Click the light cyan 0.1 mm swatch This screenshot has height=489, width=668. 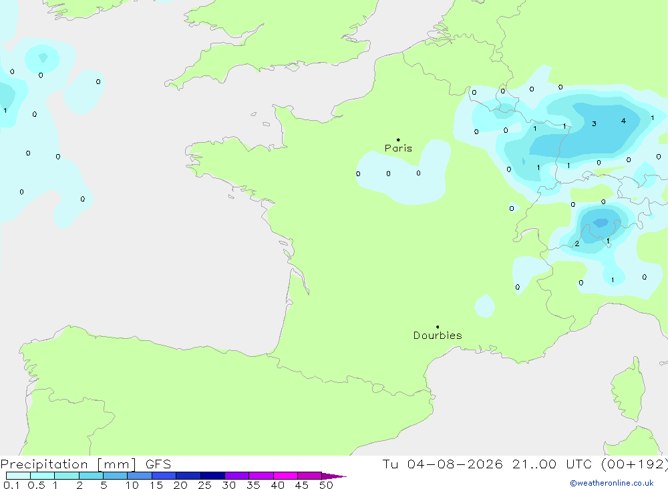tap(18, 476)
